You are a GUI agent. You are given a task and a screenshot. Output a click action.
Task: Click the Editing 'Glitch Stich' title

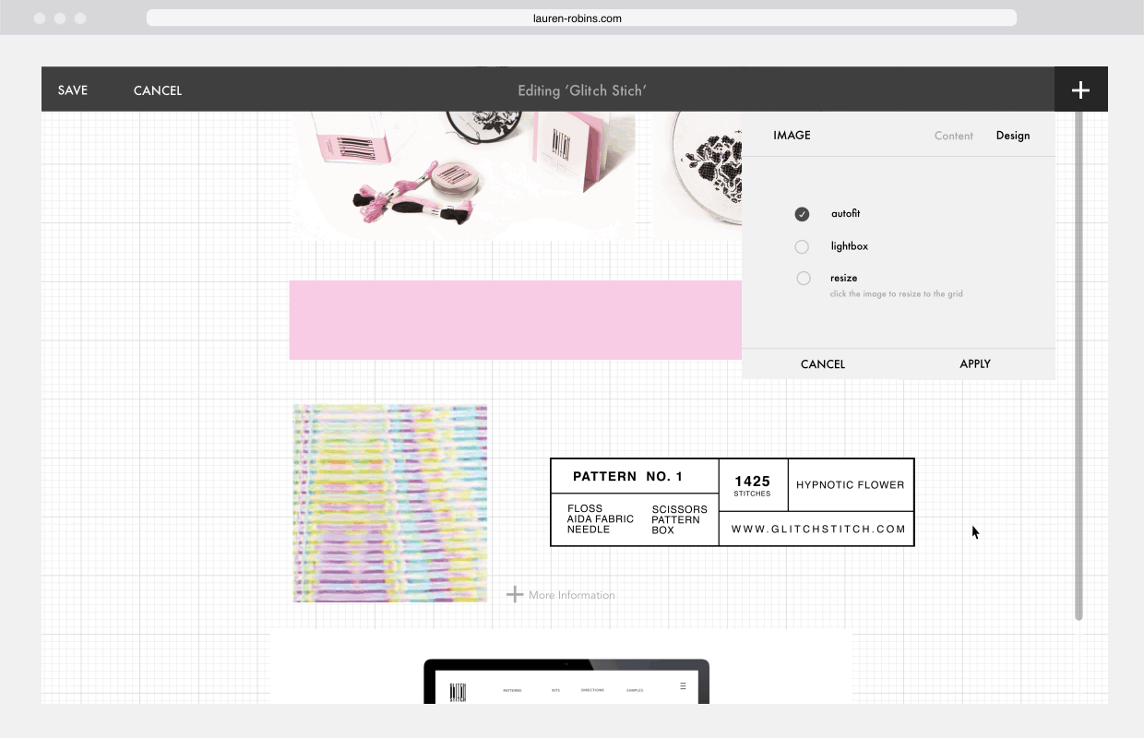[x=582, y=90]
